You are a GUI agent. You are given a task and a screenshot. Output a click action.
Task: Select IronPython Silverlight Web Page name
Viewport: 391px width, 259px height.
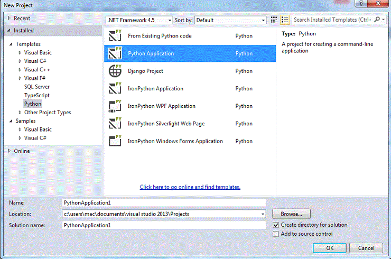tap(166, 124)
